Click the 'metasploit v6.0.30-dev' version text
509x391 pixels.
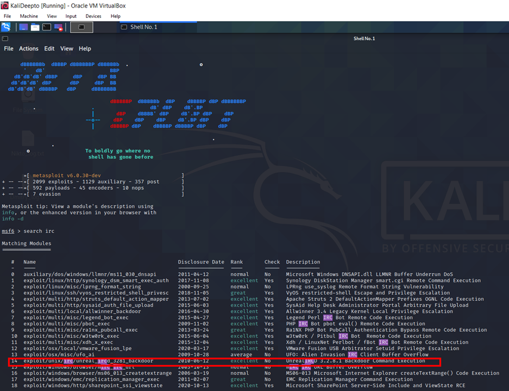point(67,175)
